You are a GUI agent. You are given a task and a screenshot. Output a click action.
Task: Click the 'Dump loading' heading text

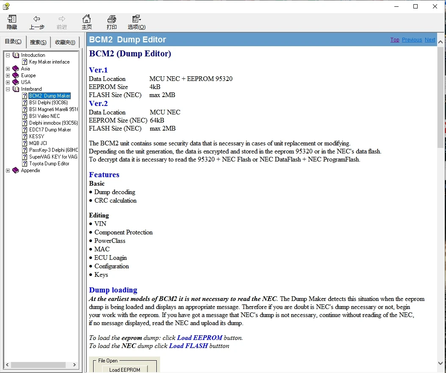(x=113, y=290)
